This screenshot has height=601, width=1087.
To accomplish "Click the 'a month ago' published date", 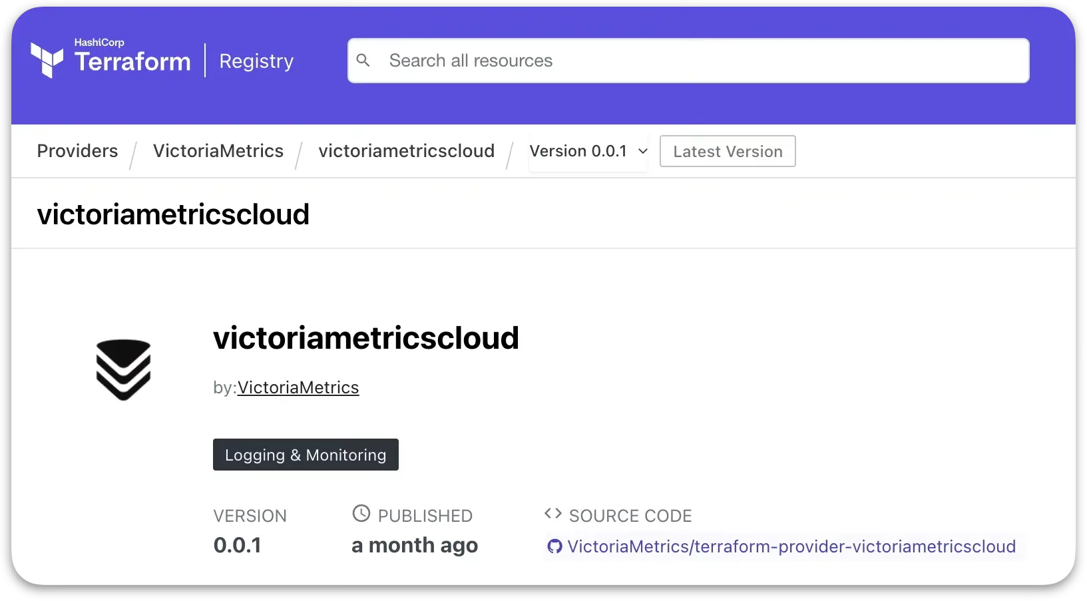I will [414, 546].
